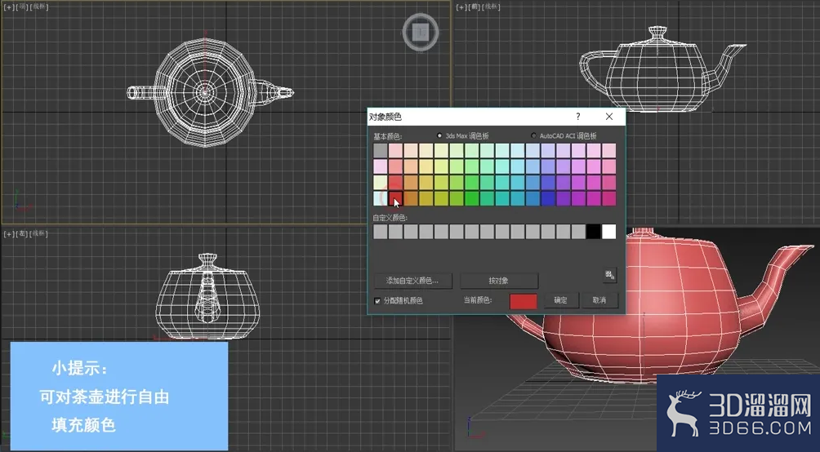Open the [顶] view menu in the Top viewport
The image size is (820, 452).
(x=22, y=7)
